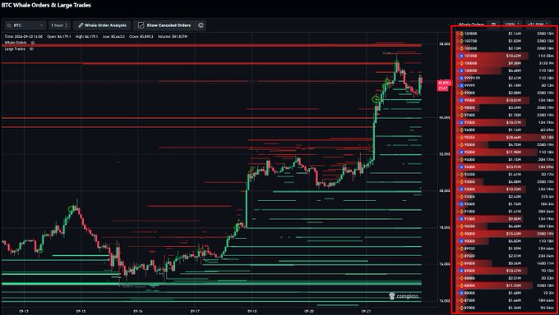559x315 pixels.
Task: Click the $1.10M amount on the 99999 row
Action: 515,85
